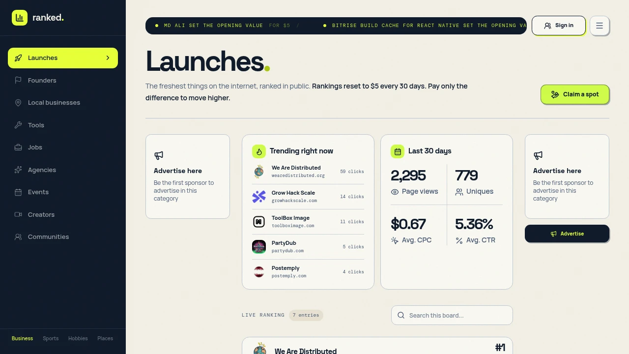Click the Tools wrench icon
Screen dimensions: 629x354
[18, 125]
